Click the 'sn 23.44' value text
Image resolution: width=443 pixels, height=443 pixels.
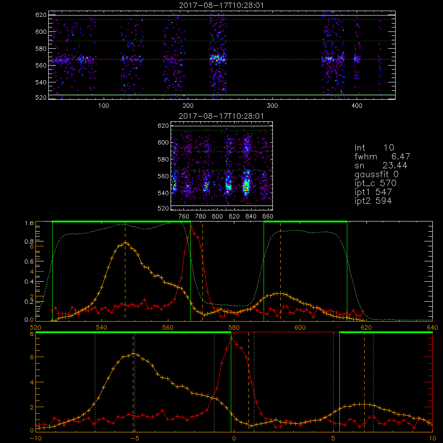pyautogui.click(x=381, y=165)
